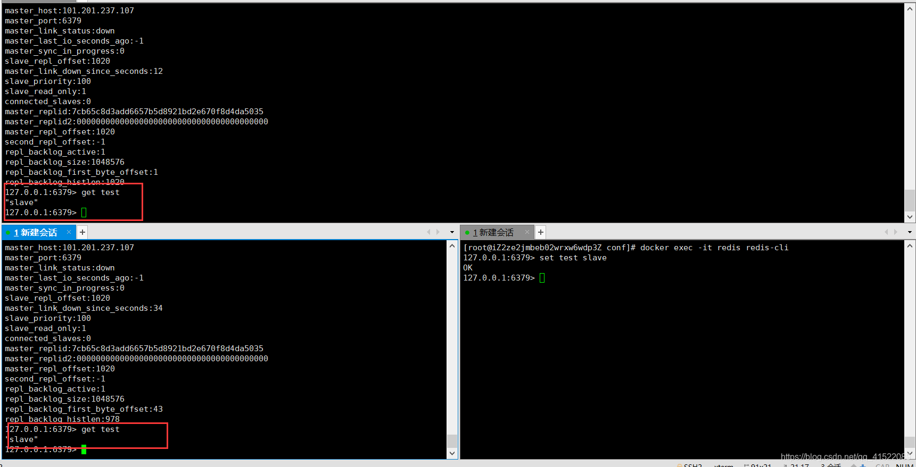The image size is (916, 467).
Task: Click the master_replid2 zeros line in bottom-left pane
Action: click(136, 359)
